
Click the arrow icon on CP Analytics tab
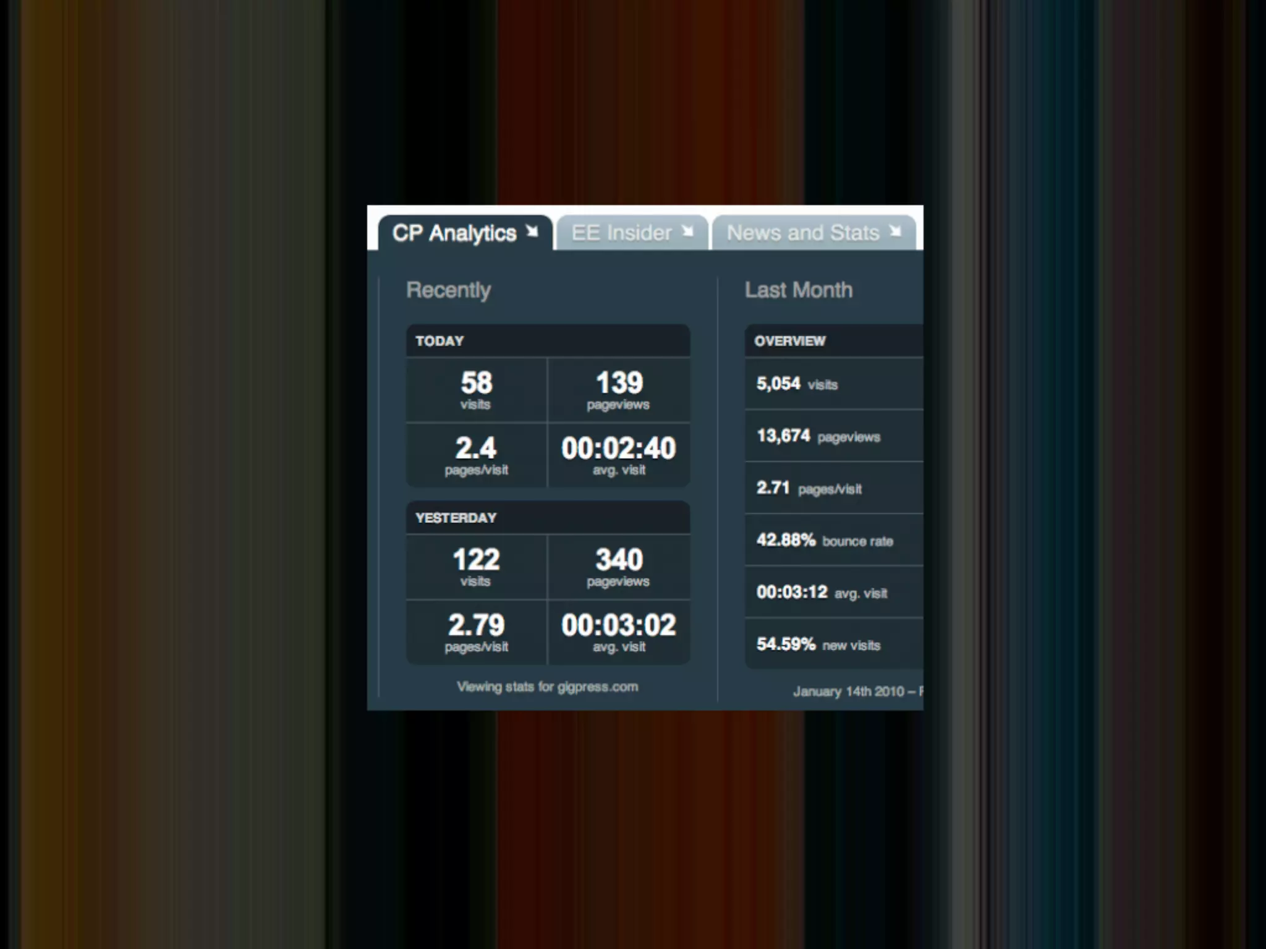[x=532, y=232]
